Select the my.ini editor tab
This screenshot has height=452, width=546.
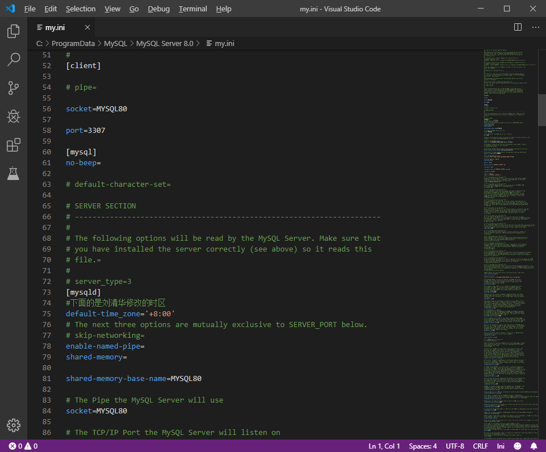61,27
